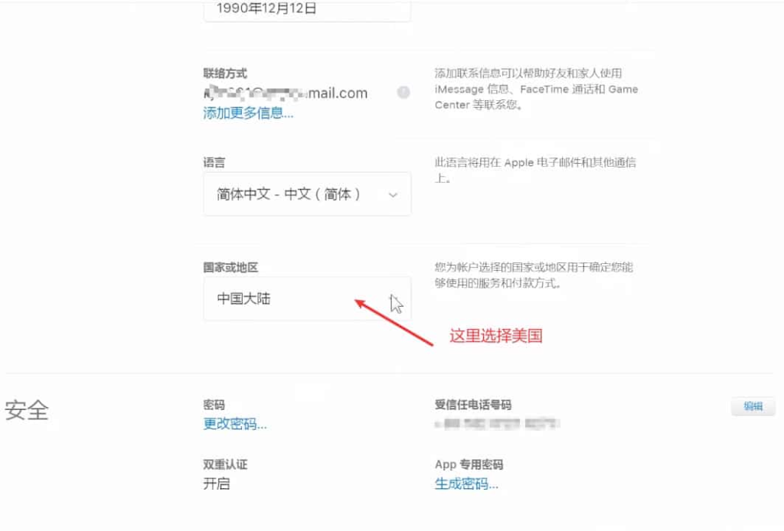Click the 双重认证 label

[x=225, y=464]
